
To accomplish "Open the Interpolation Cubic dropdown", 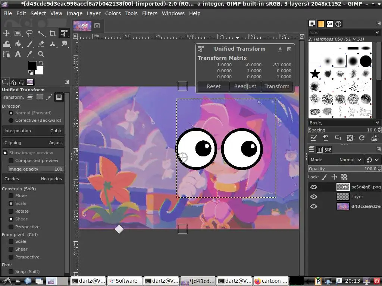I will [33, 131].
